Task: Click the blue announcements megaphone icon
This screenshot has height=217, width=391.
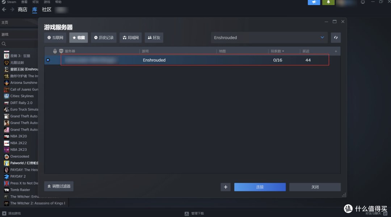Action: [314, 2]
